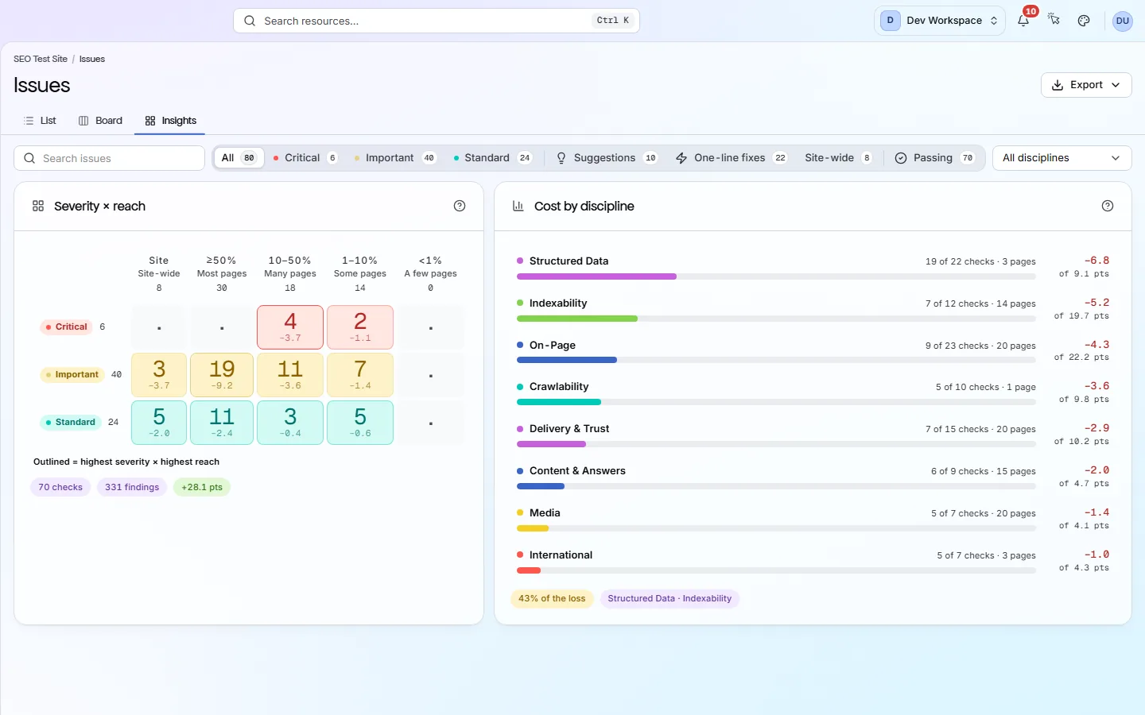Click the 70 checks badge
The image size is (1145, 715).
60,487
